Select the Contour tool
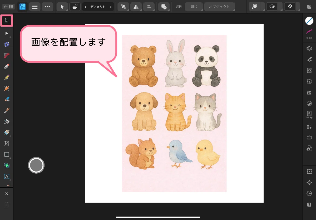This screenshot has width=316, height=220. pyautogui.click(x=7, y=45)
